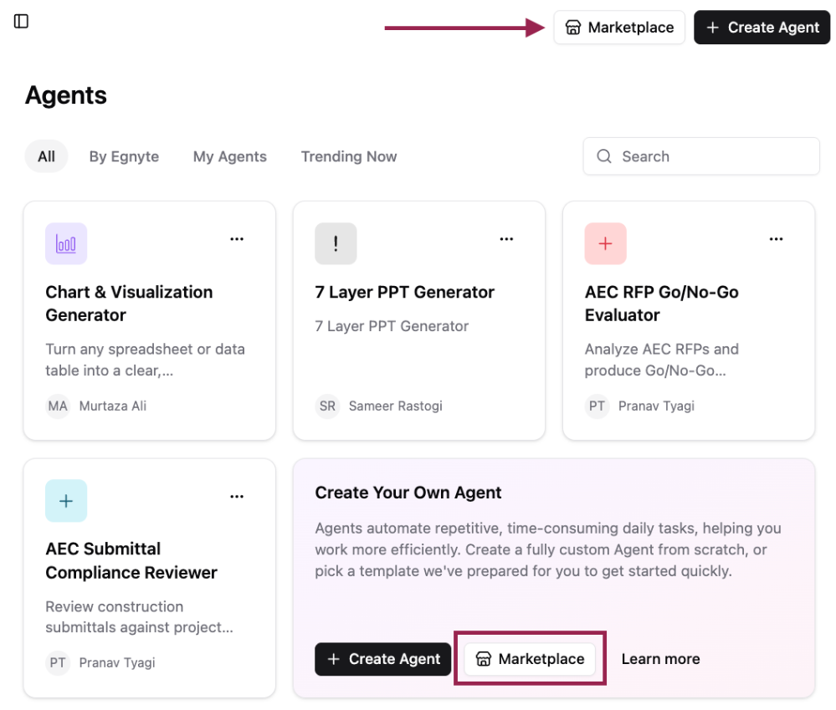Viewport: 836px width, 710px height.
Task: Click the 7 Layer PPT Generator exclamation icon
Action: (336, 244)
